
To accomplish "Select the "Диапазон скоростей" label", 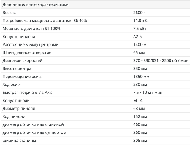I will pyautogui.click(x=22, y=61).
